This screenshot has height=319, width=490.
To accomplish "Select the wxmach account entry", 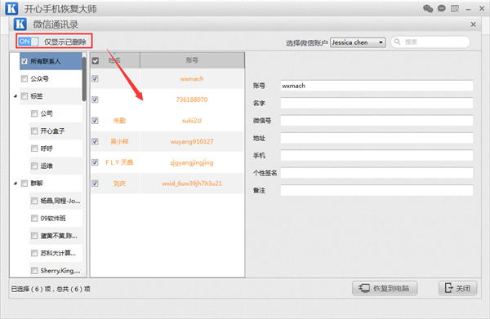I will pos(192,79).
